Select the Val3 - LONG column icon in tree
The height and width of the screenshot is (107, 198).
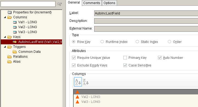[15, 32]
